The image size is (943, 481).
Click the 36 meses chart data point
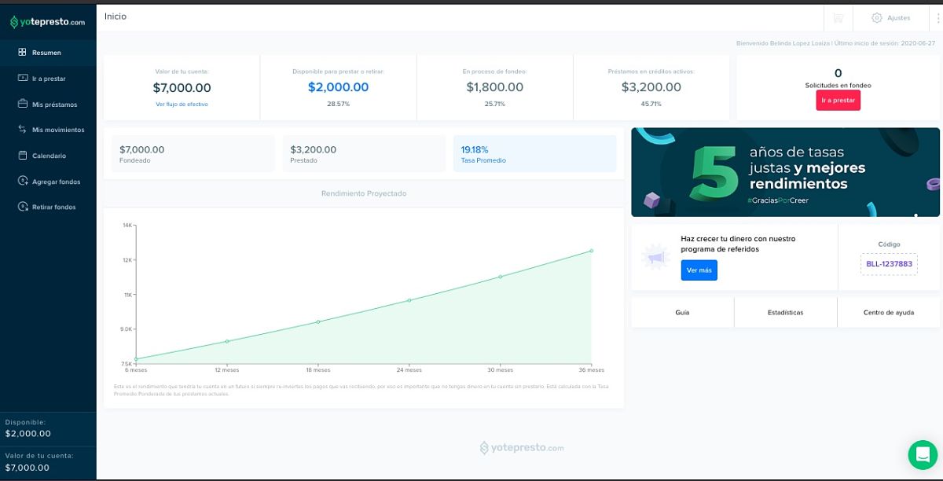pos(591,251)
